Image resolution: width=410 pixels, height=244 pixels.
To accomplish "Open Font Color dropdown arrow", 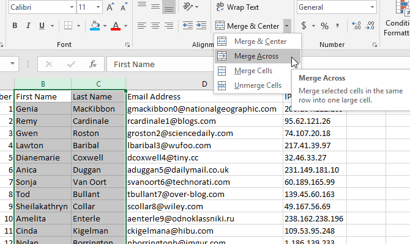I will pos(126,26).
